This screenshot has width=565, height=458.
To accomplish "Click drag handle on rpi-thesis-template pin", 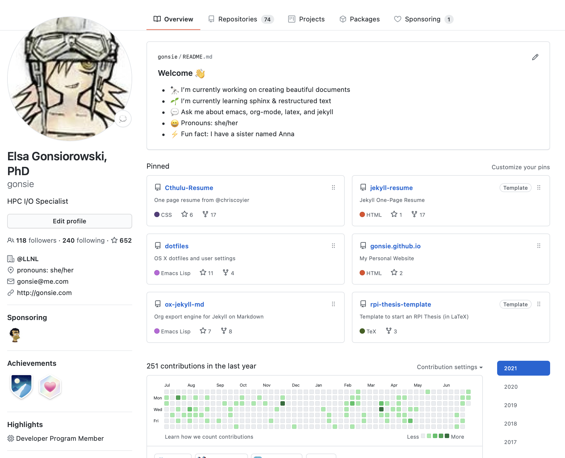I will pos(539,304).
